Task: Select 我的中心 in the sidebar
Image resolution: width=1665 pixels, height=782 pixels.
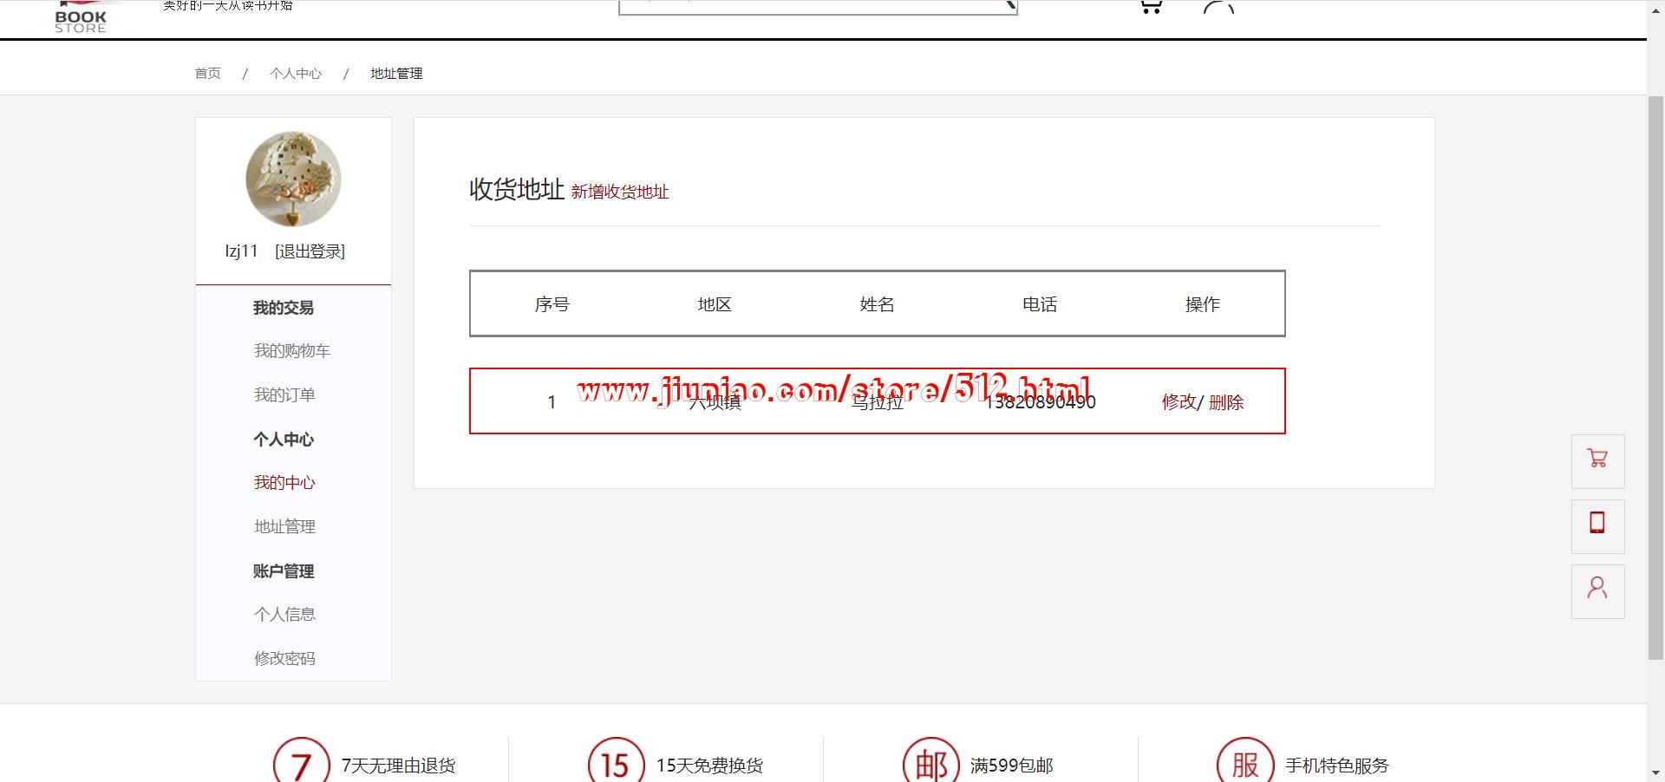Action: (284, 483)
